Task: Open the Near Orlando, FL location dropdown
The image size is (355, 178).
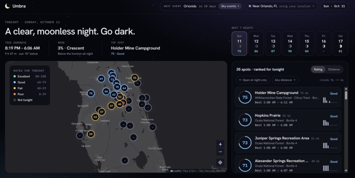Action: (281, 6)
